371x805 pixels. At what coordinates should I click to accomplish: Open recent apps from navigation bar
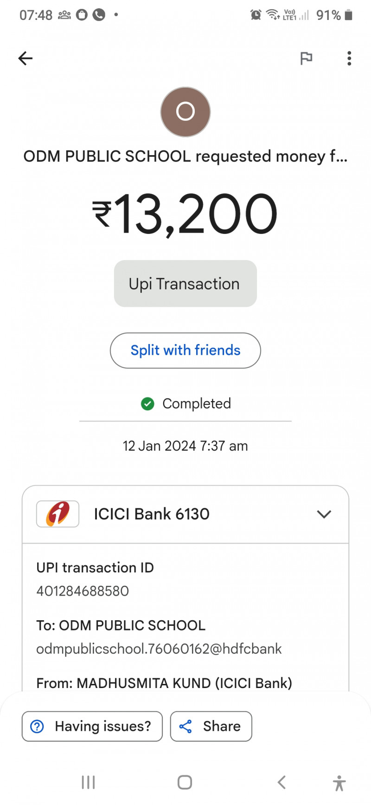(x=88, y=782)
